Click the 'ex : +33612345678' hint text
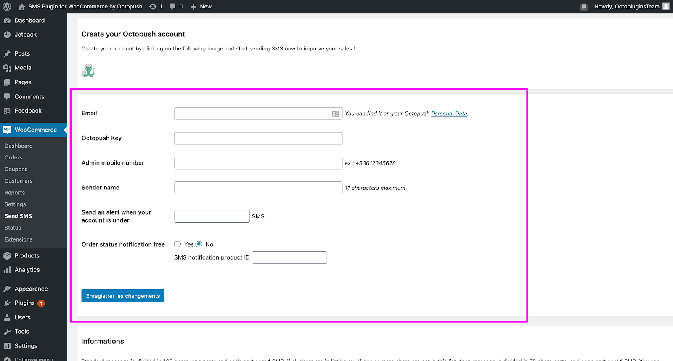This screenshot has height=361, width=673. [x=370, y=163]
